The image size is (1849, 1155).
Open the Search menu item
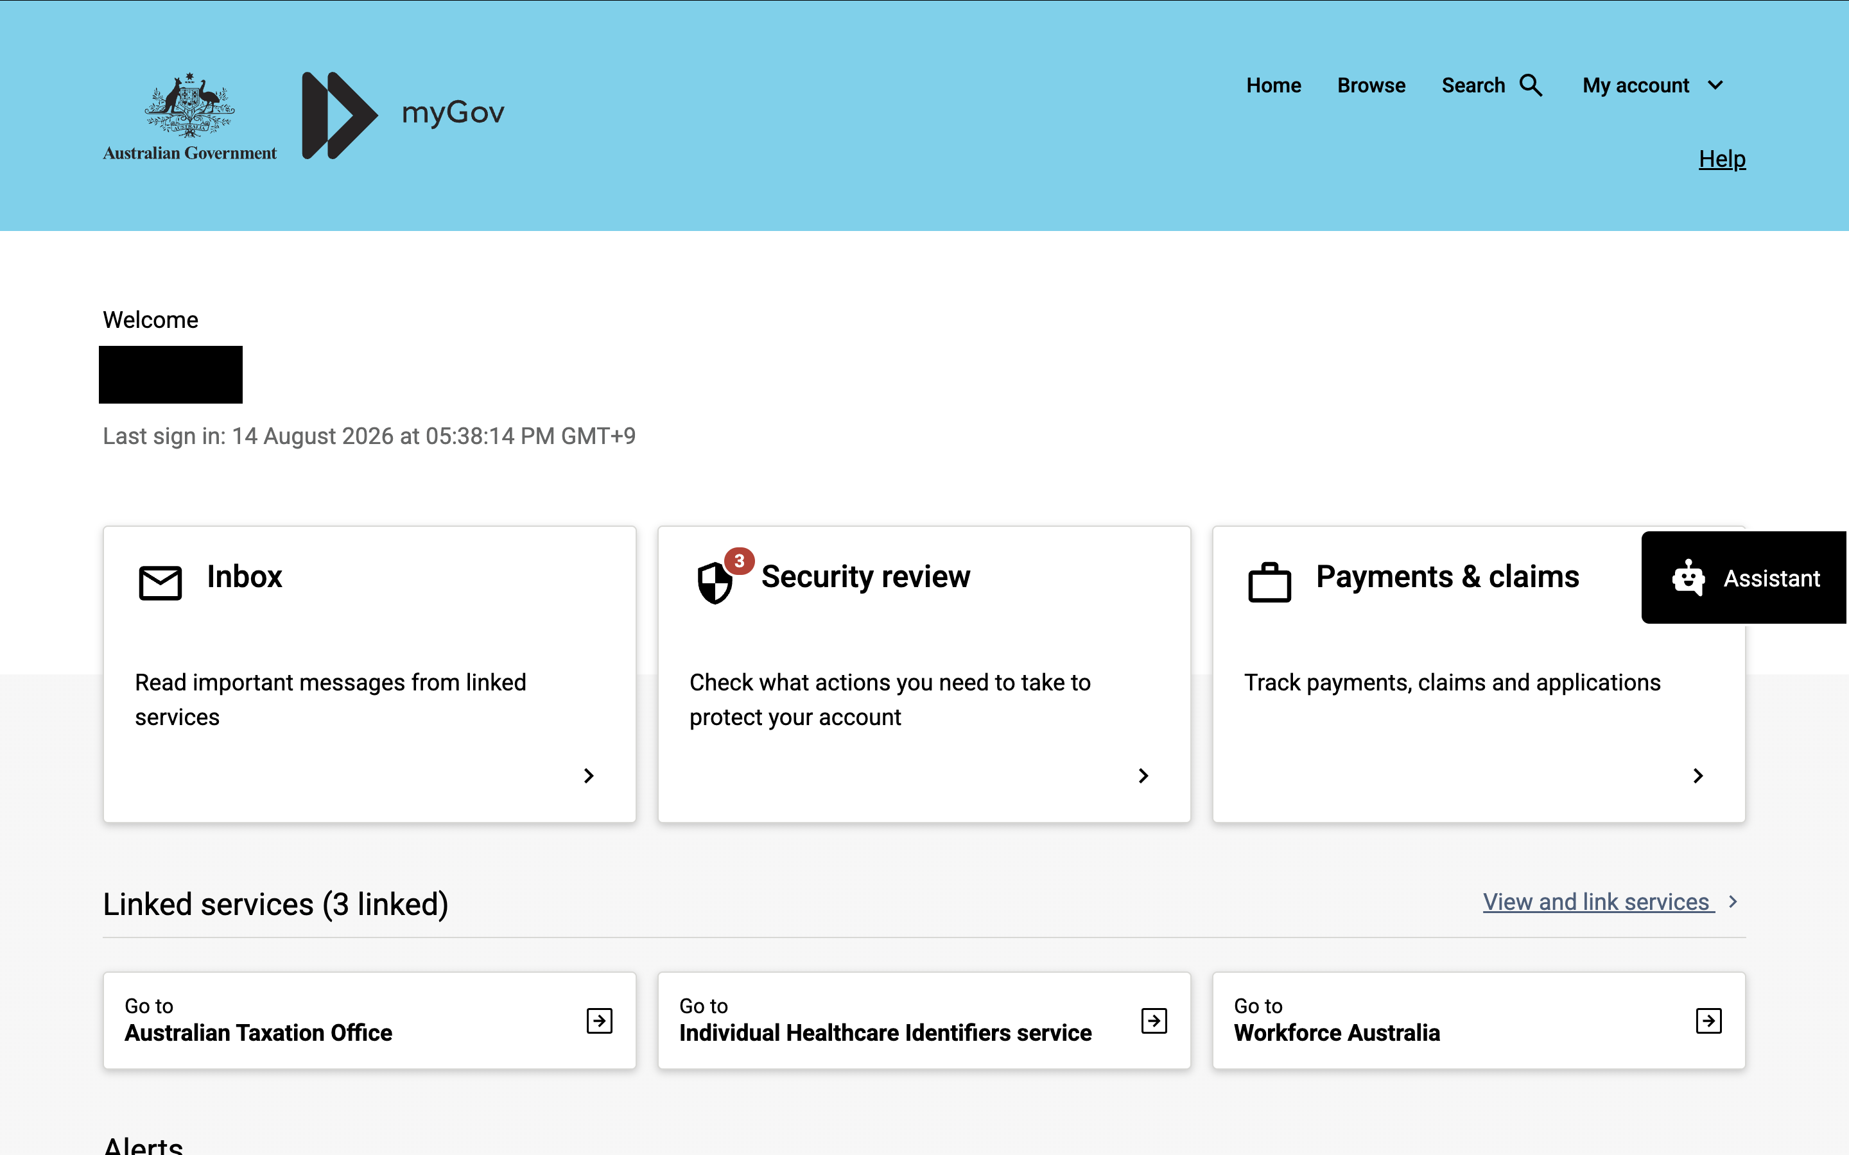[1491, 85]
